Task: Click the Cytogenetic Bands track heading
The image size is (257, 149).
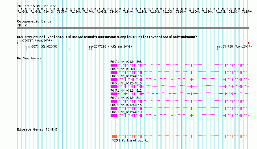Action: tap(34, 21)
